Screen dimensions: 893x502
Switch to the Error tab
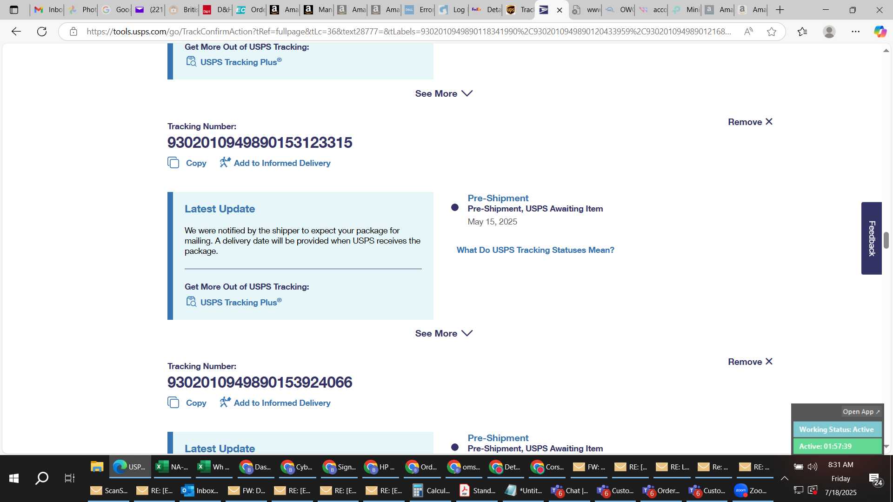(419, 10)
